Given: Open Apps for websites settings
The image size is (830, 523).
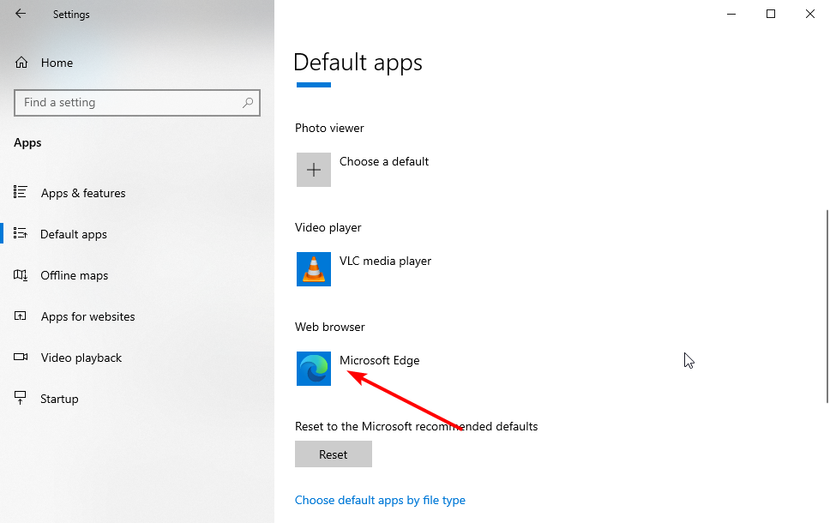Looking at the screenshot, I should [x=87, y=316].
